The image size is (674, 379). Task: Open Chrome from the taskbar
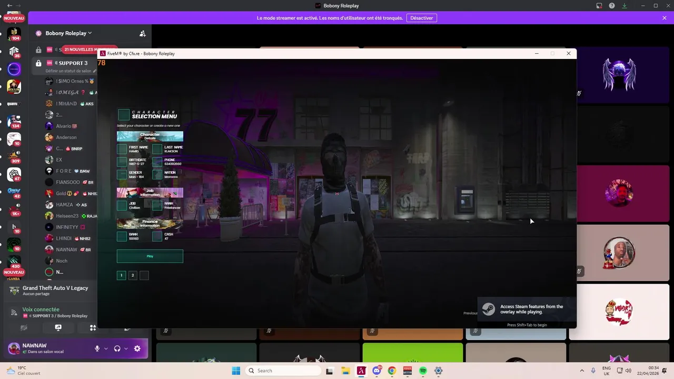click(392, 371)
